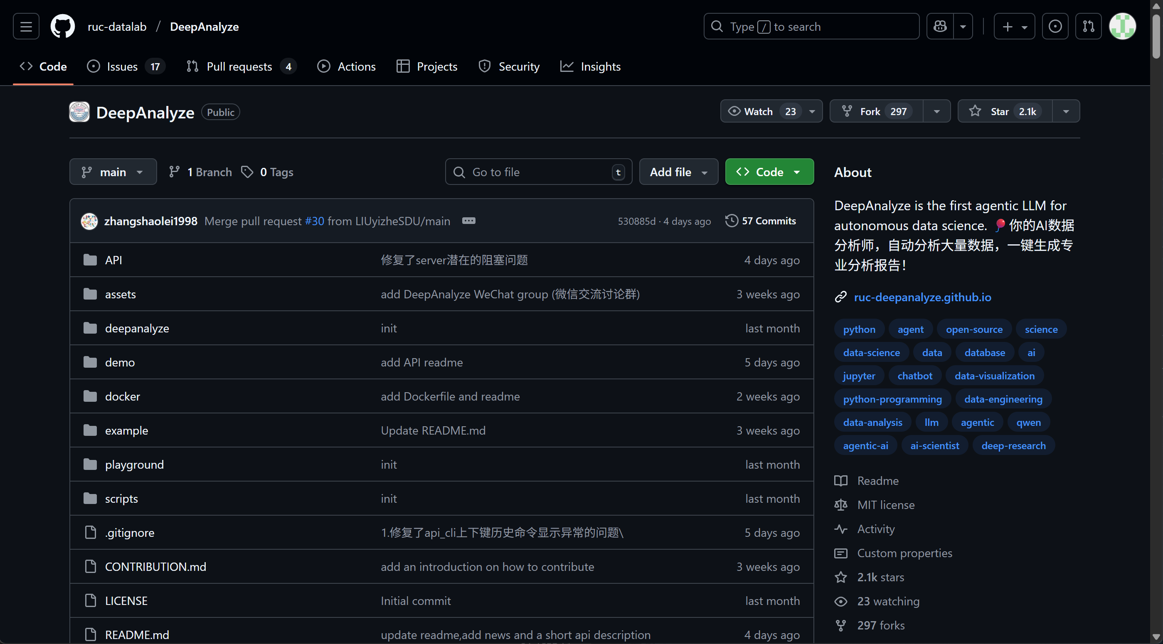The width and height of the screenshot is (1163, 644).
Task: Open 'add Dockerfile and readme' commit message
Action: pos(450,396)
